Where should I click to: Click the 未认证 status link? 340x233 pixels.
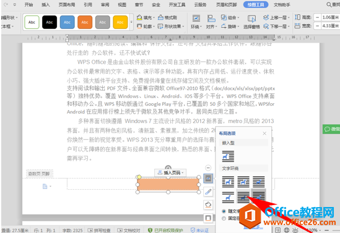pos(199,231)
